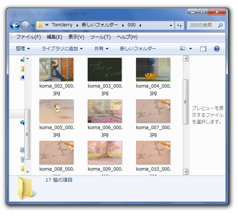Open the view options dropdown arrow

(190, 49)
